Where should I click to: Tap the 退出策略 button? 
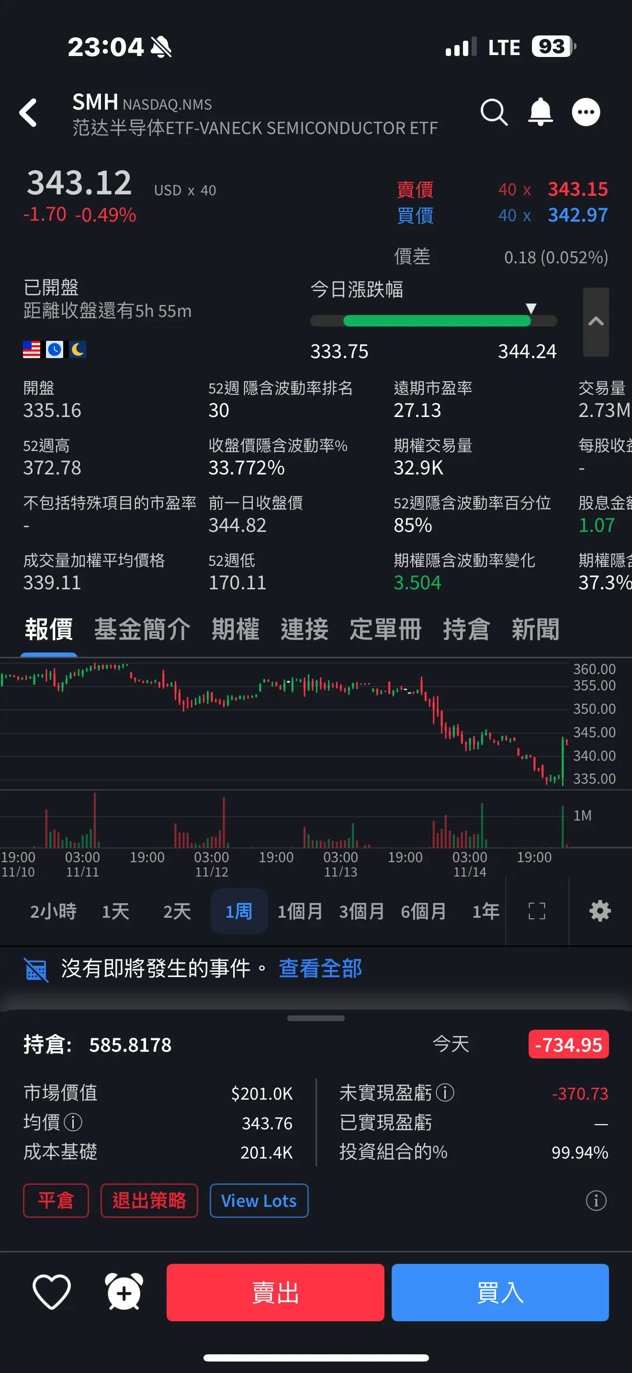click(149, 1201)
